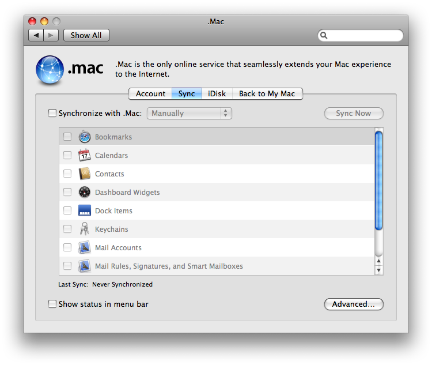Select the Dock Items row text

[x=114, y=211]
